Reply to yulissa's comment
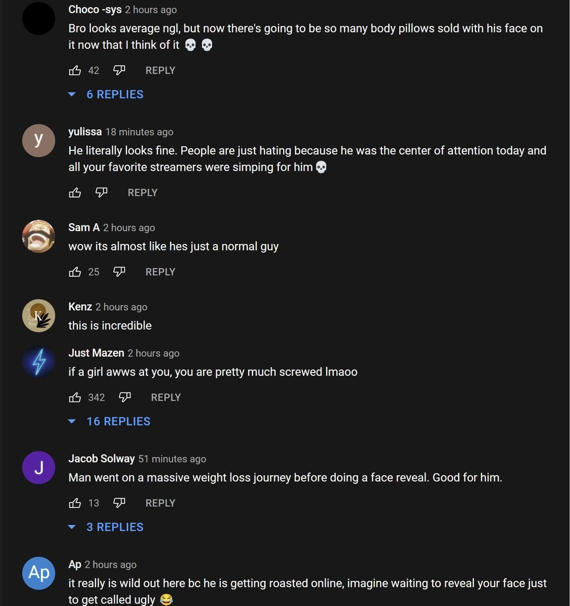Viewport: 570px width, 606px height. pos(142,192)
